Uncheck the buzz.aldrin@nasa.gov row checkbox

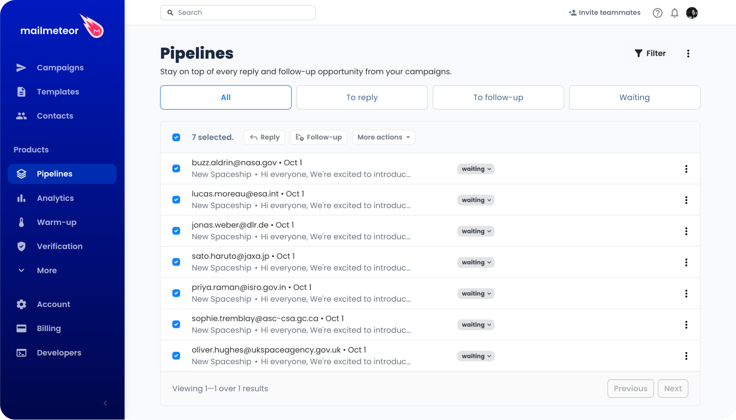pyautogui.click(x=176, y=169)
